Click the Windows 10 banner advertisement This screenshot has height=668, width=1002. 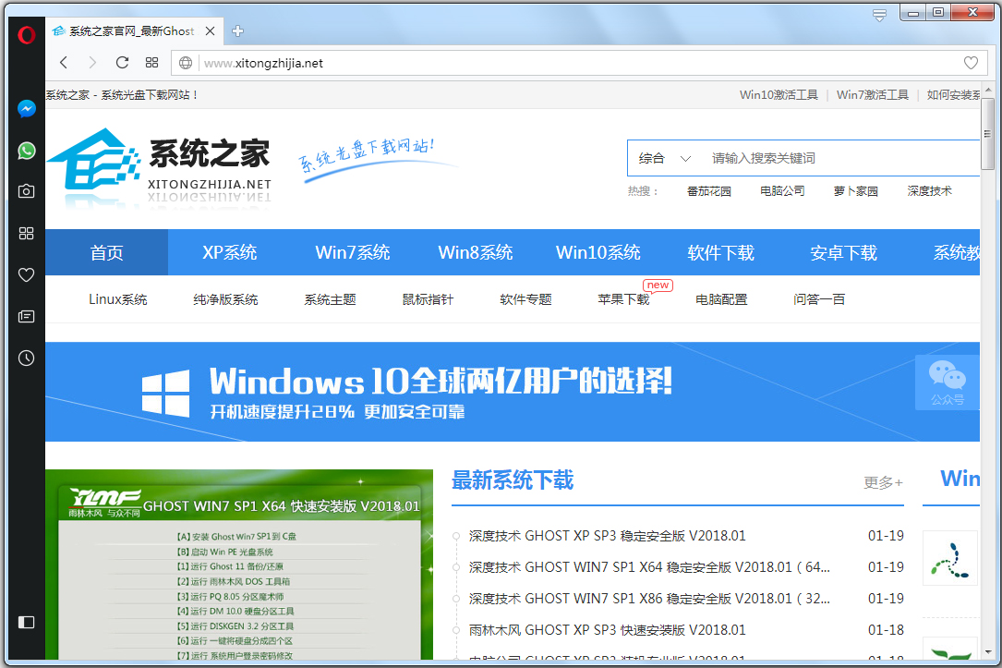(513, 392)
